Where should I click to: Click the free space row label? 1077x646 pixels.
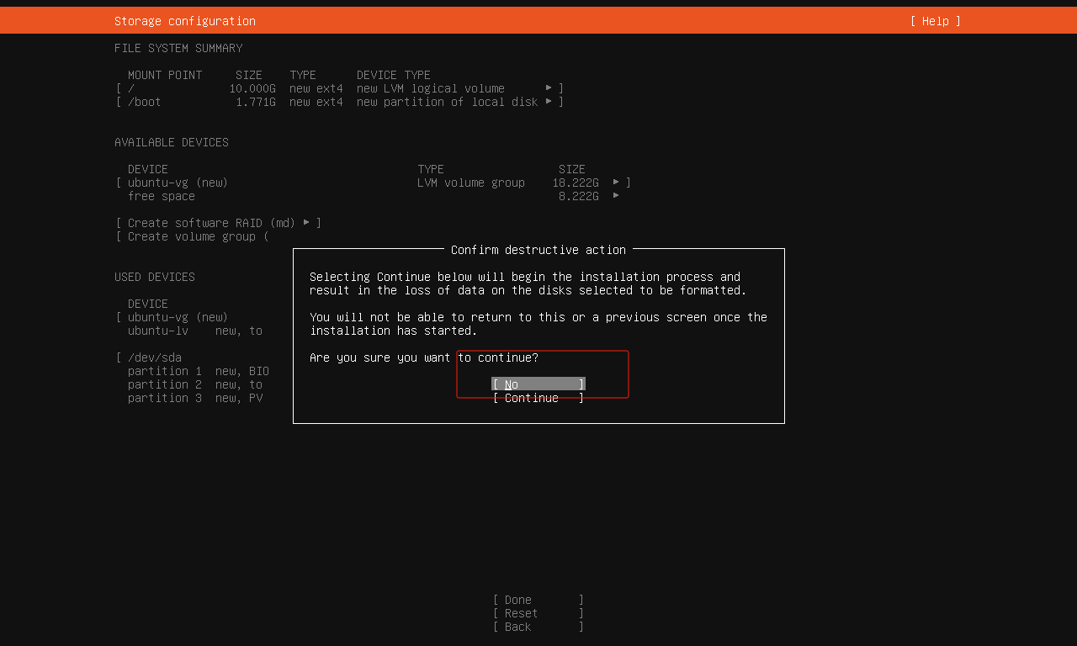click(x=162, y=196)
